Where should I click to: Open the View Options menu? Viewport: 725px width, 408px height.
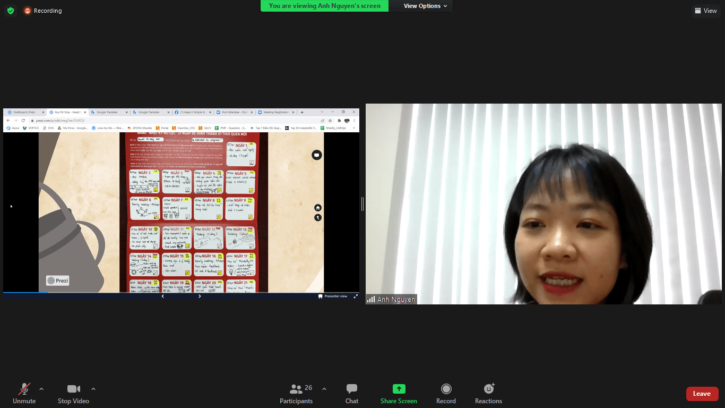tap(425, 6)
